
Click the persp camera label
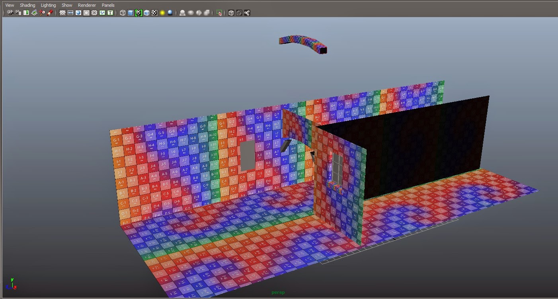click(278, 293)
